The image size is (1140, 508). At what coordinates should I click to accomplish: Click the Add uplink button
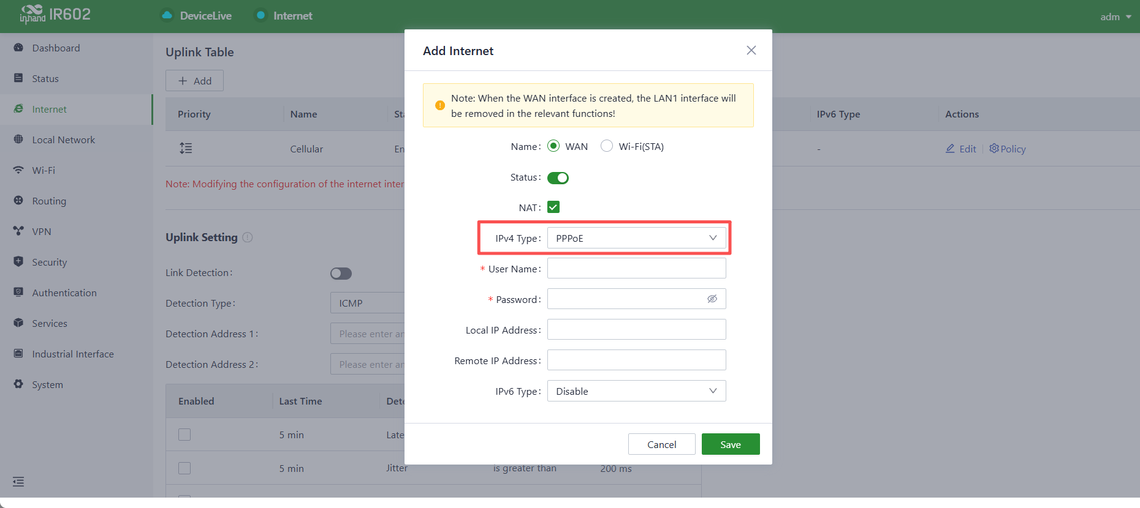click(194, 81)
